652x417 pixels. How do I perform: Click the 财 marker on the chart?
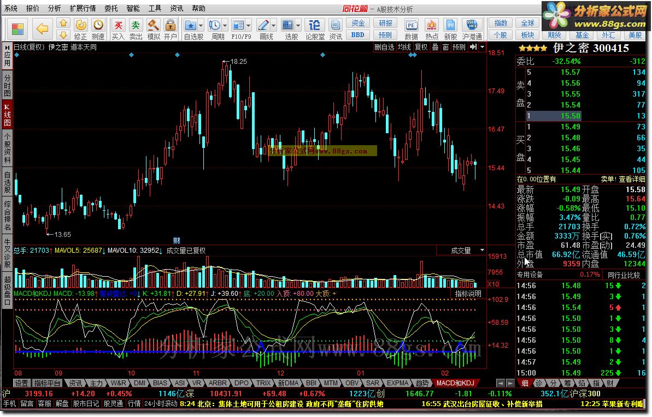(x=177, y=241)
